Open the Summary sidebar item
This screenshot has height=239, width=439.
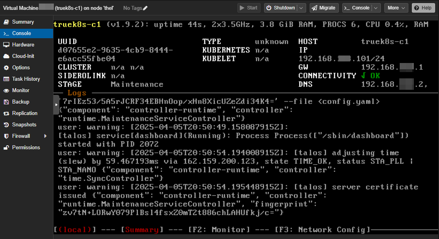[x=23, y=22]
